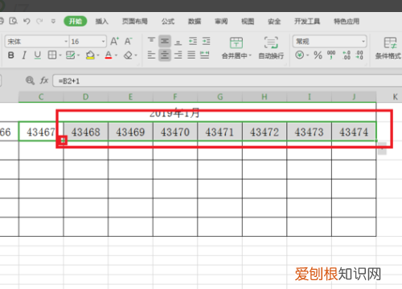Decrease decimal places
The height and width of the screenshot is (289, 402).
[x=359, y=55]
